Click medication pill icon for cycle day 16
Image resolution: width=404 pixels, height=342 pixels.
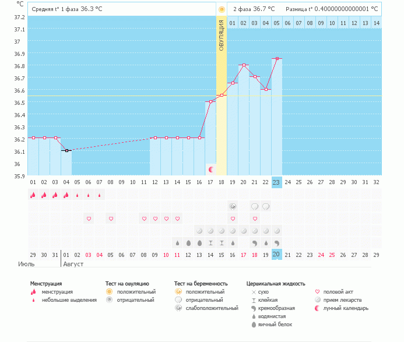(199, 231)
